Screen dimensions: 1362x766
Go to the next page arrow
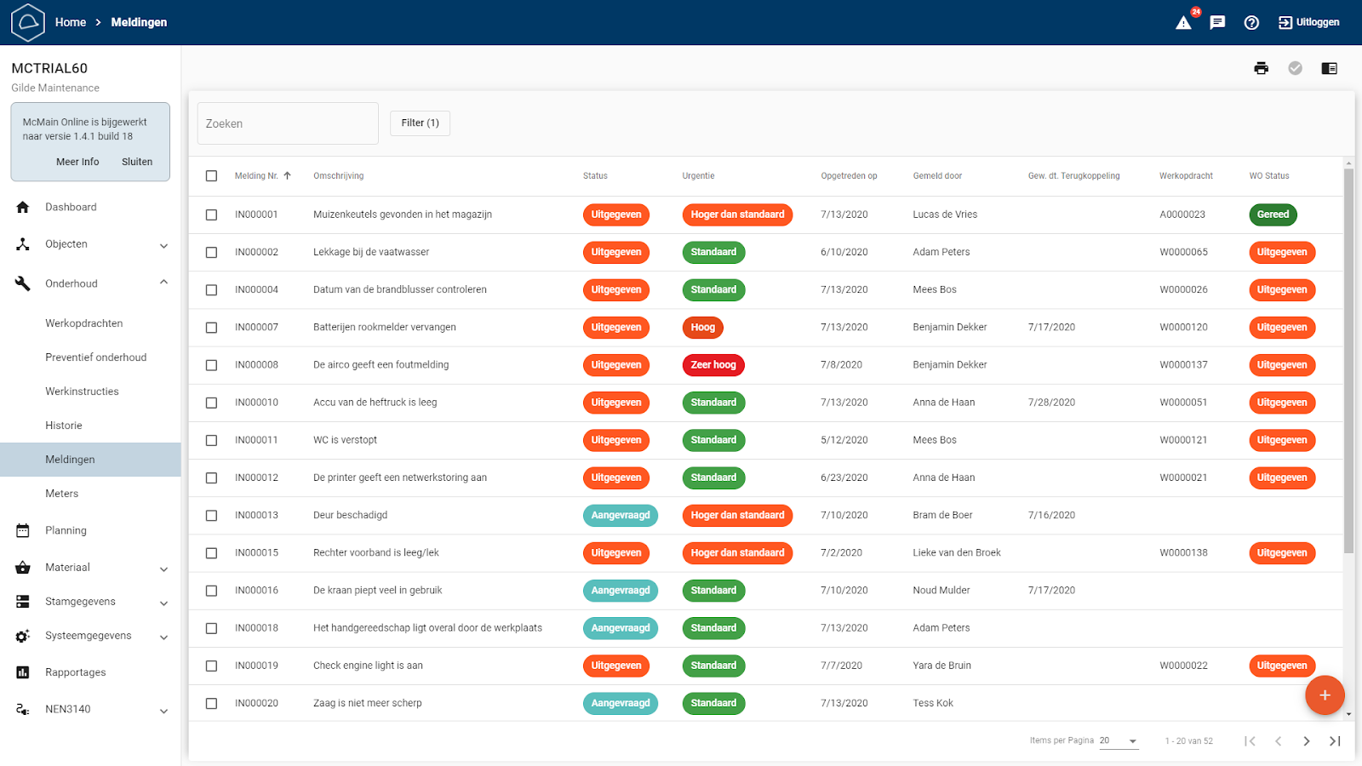(1306, 741)
